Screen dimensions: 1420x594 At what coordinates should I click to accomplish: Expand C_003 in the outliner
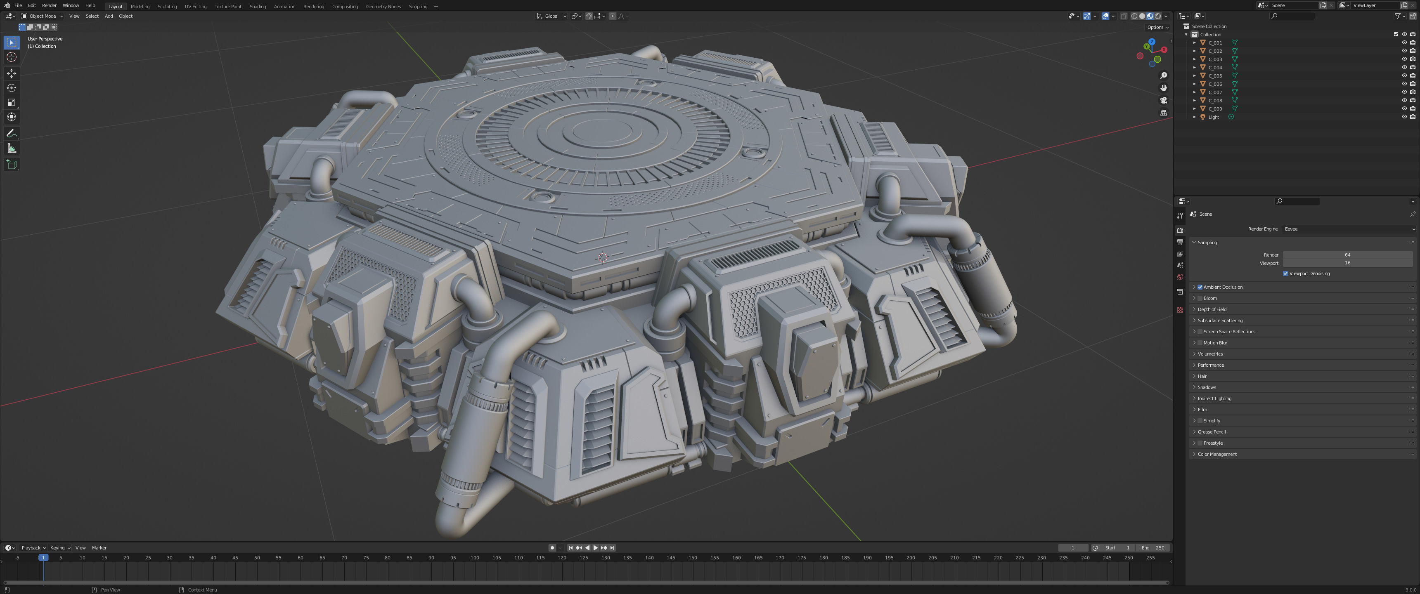tap(1195, 59)
